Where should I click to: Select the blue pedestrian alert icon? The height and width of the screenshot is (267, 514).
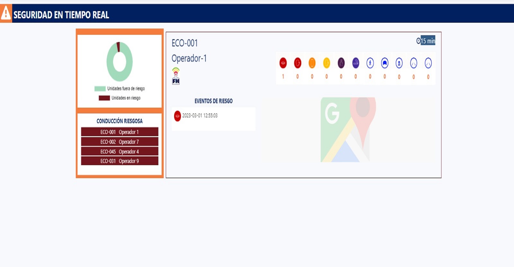pos(370,63)
